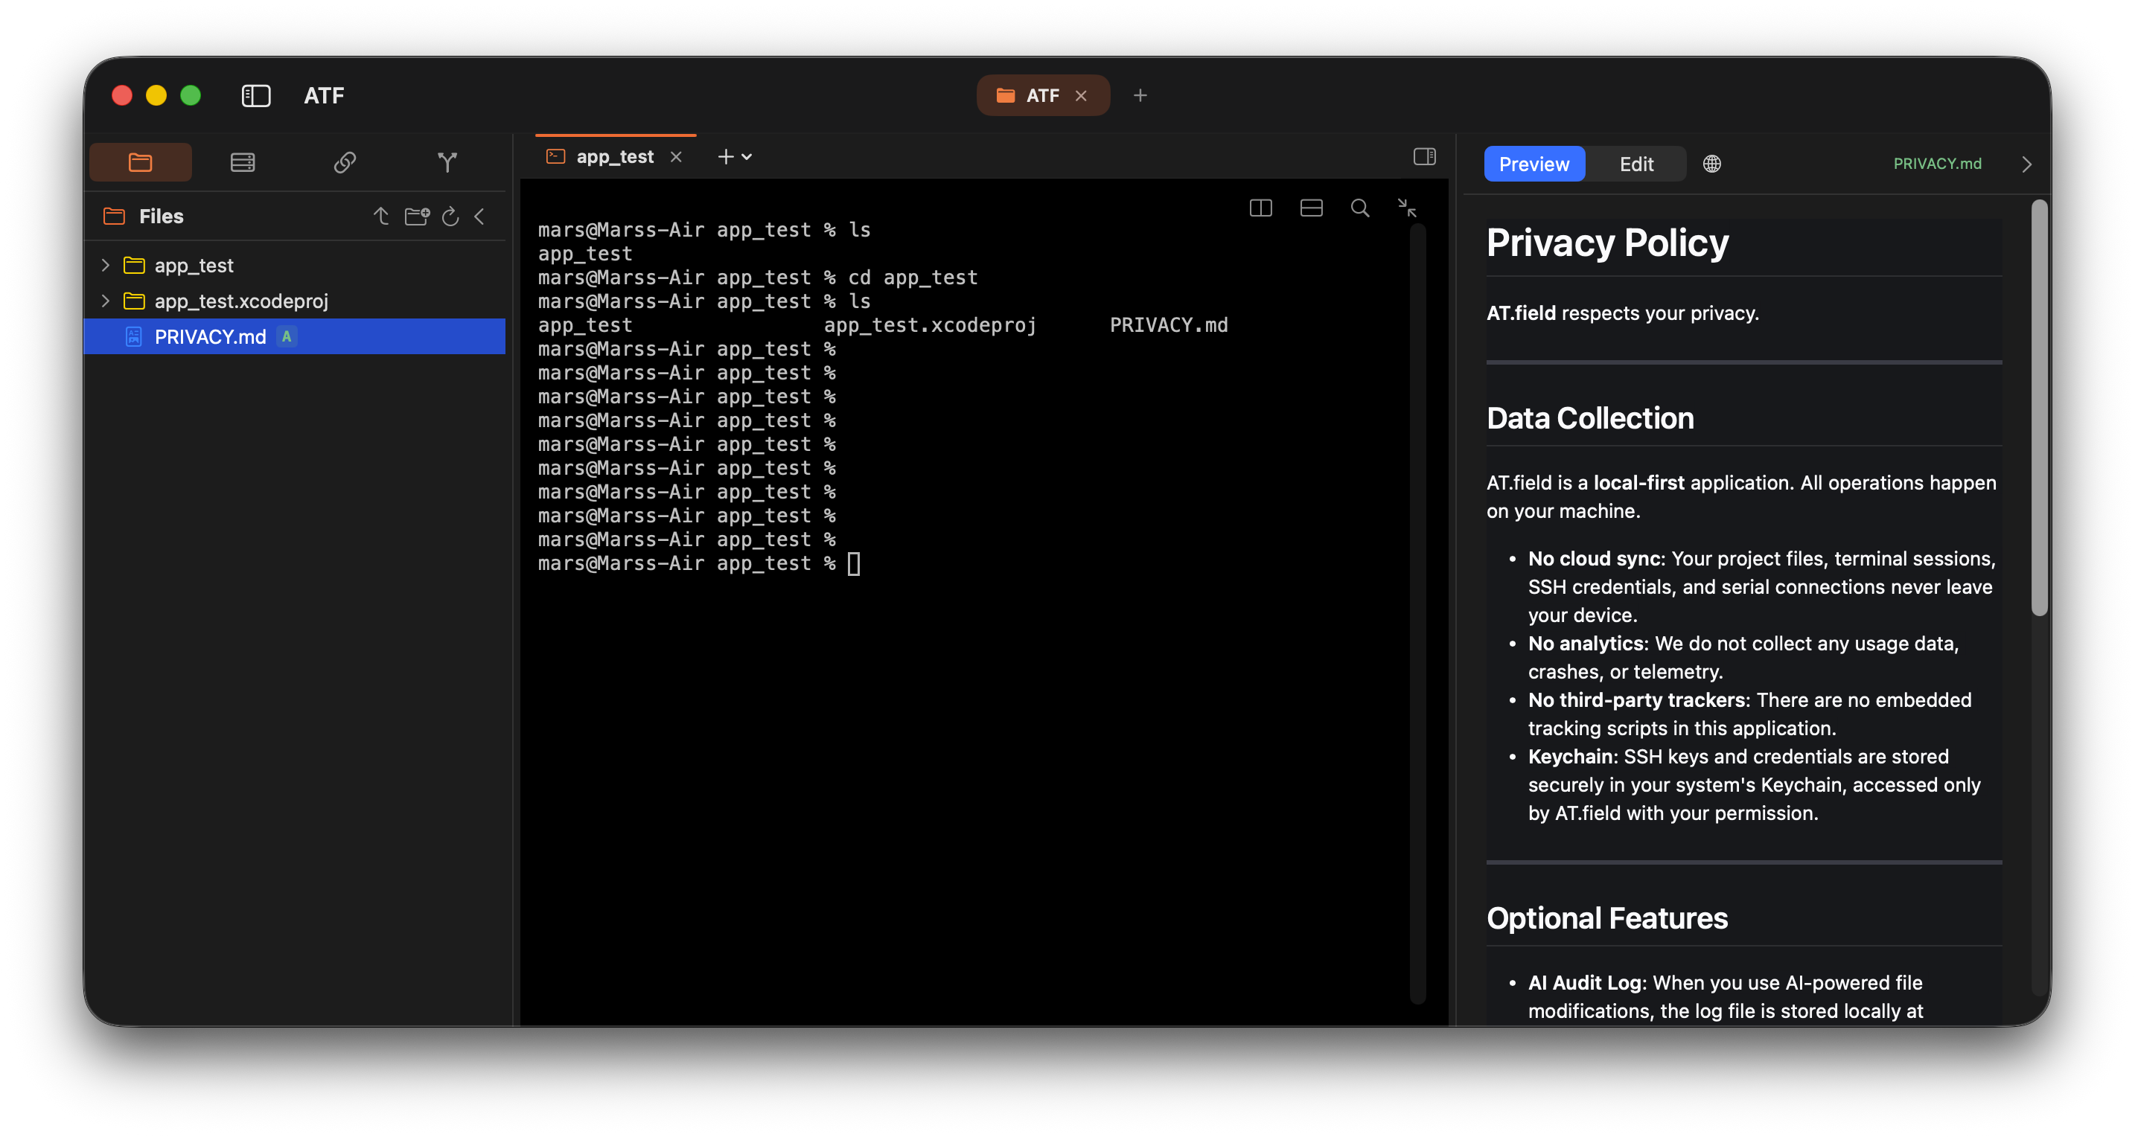Click the terminal prompt cursor
Screen dimensions: 2135x1137
[x=854, y=564]
